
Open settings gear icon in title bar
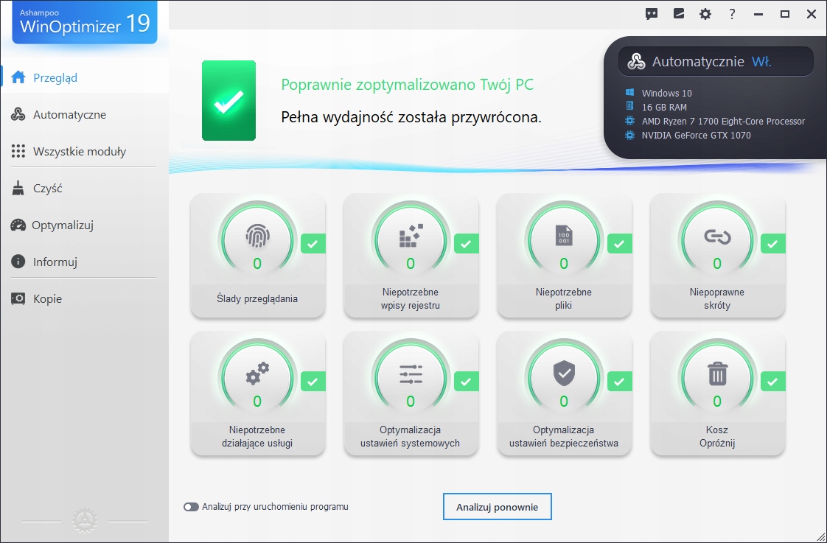point(705,14)
